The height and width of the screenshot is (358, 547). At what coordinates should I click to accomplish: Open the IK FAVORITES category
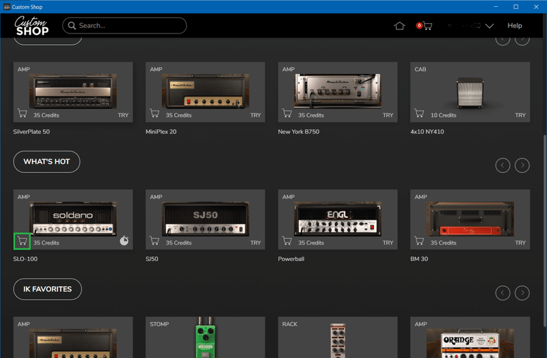coord(47,289)
